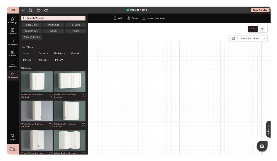Screen dimensions: 277x161
Task: Open the Demo sidebar item
Action: pyautogui.click(x=13, y=137)
